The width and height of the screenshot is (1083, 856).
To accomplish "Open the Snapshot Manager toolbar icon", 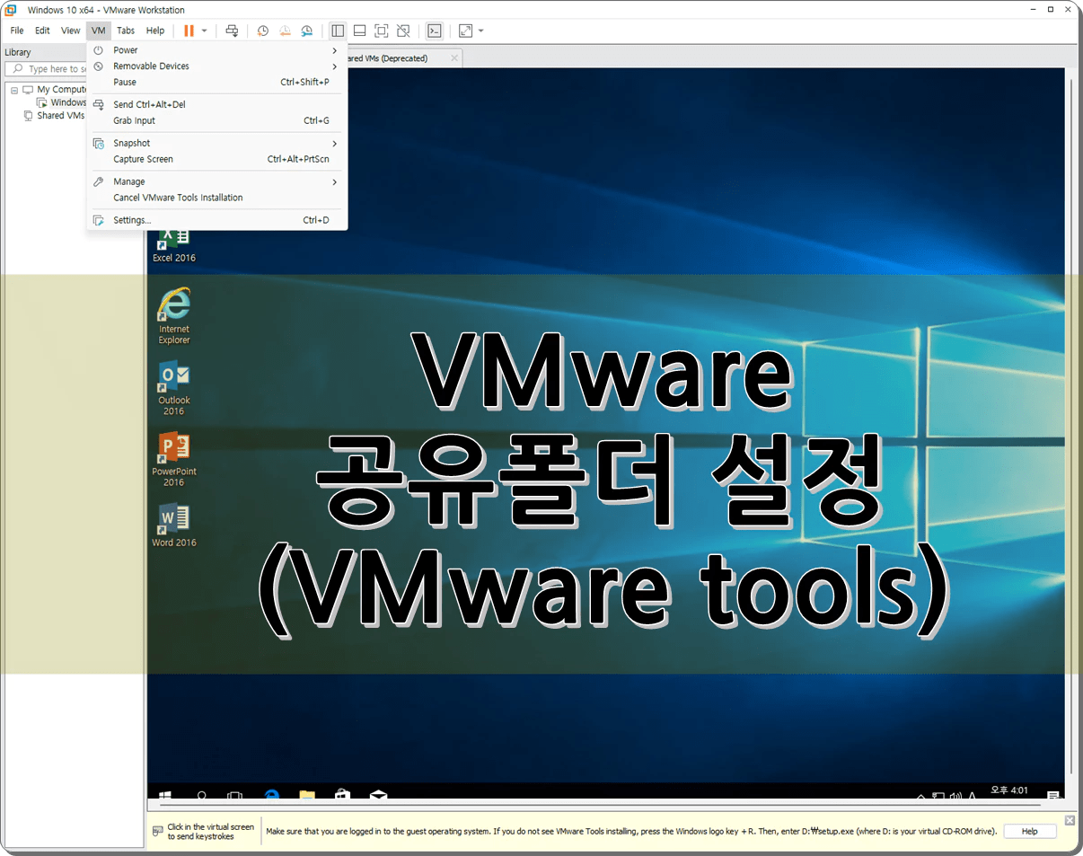I will (306, 31).
